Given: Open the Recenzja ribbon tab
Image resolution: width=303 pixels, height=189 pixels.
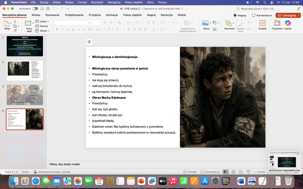Looking at the screenshot, I should pos(167,15).
